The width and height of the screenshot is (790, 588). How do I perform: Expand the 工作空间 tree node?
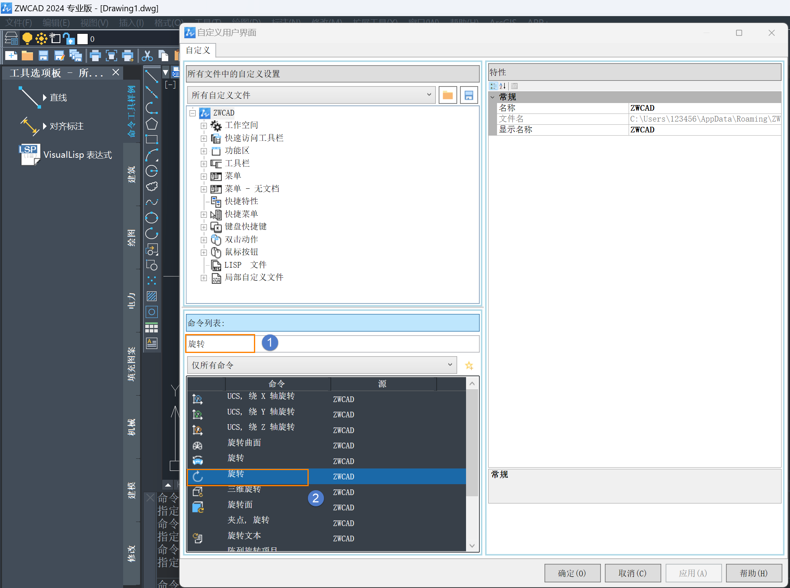(204, 126)
